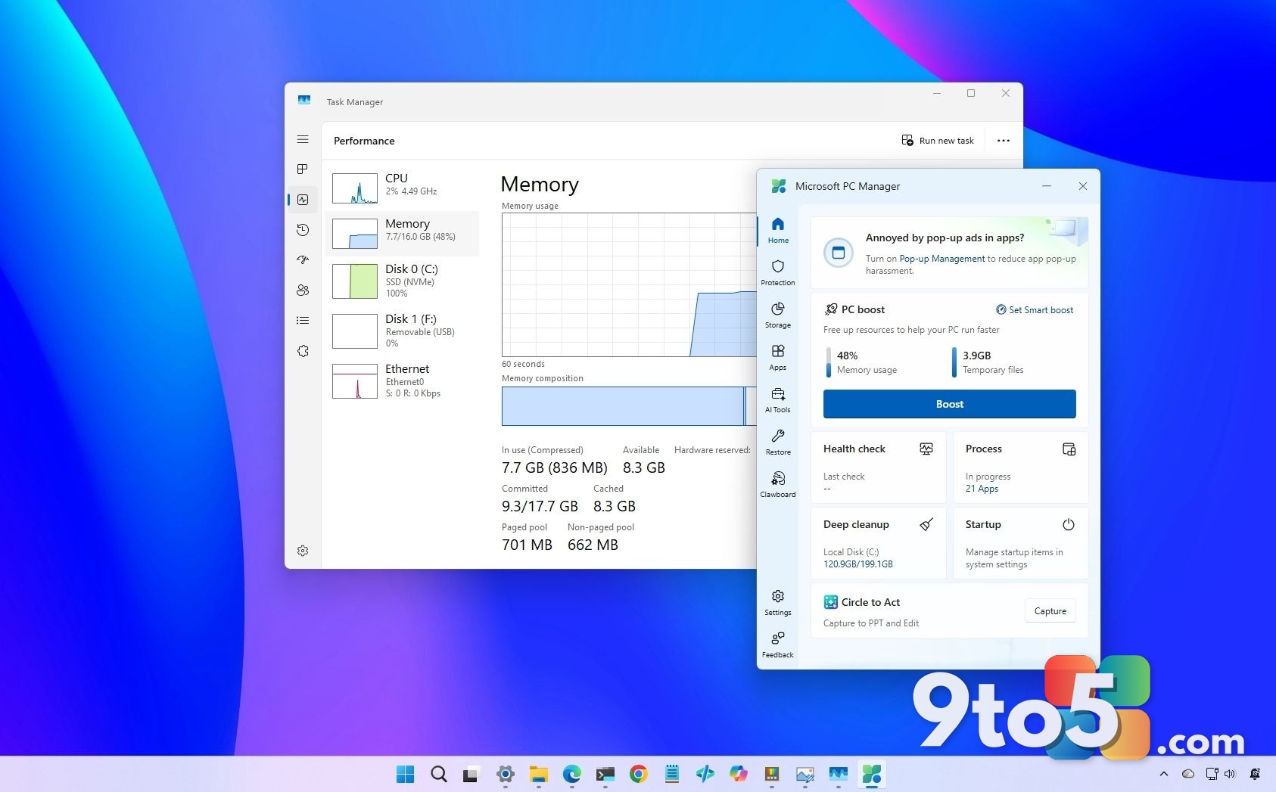1276x792 pixels.
Task: Click the 9.3/17.7 GB Committed value
Action: tap(540, 507)
